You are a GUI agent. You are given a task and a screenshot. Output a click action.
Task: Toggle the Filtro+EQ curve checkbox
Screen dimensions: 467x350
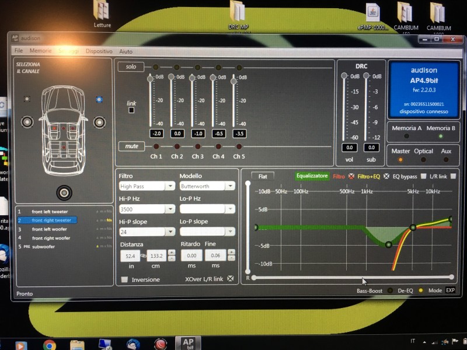386,176
